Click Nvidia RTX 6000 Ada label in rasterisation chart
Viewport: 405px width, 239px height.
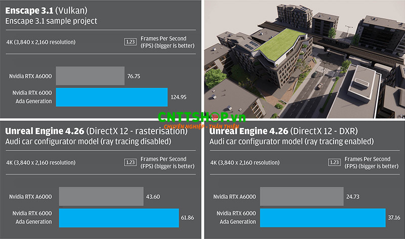point(32,218)
